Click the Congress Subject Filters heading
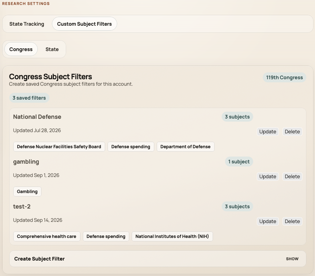 [50, 77]
